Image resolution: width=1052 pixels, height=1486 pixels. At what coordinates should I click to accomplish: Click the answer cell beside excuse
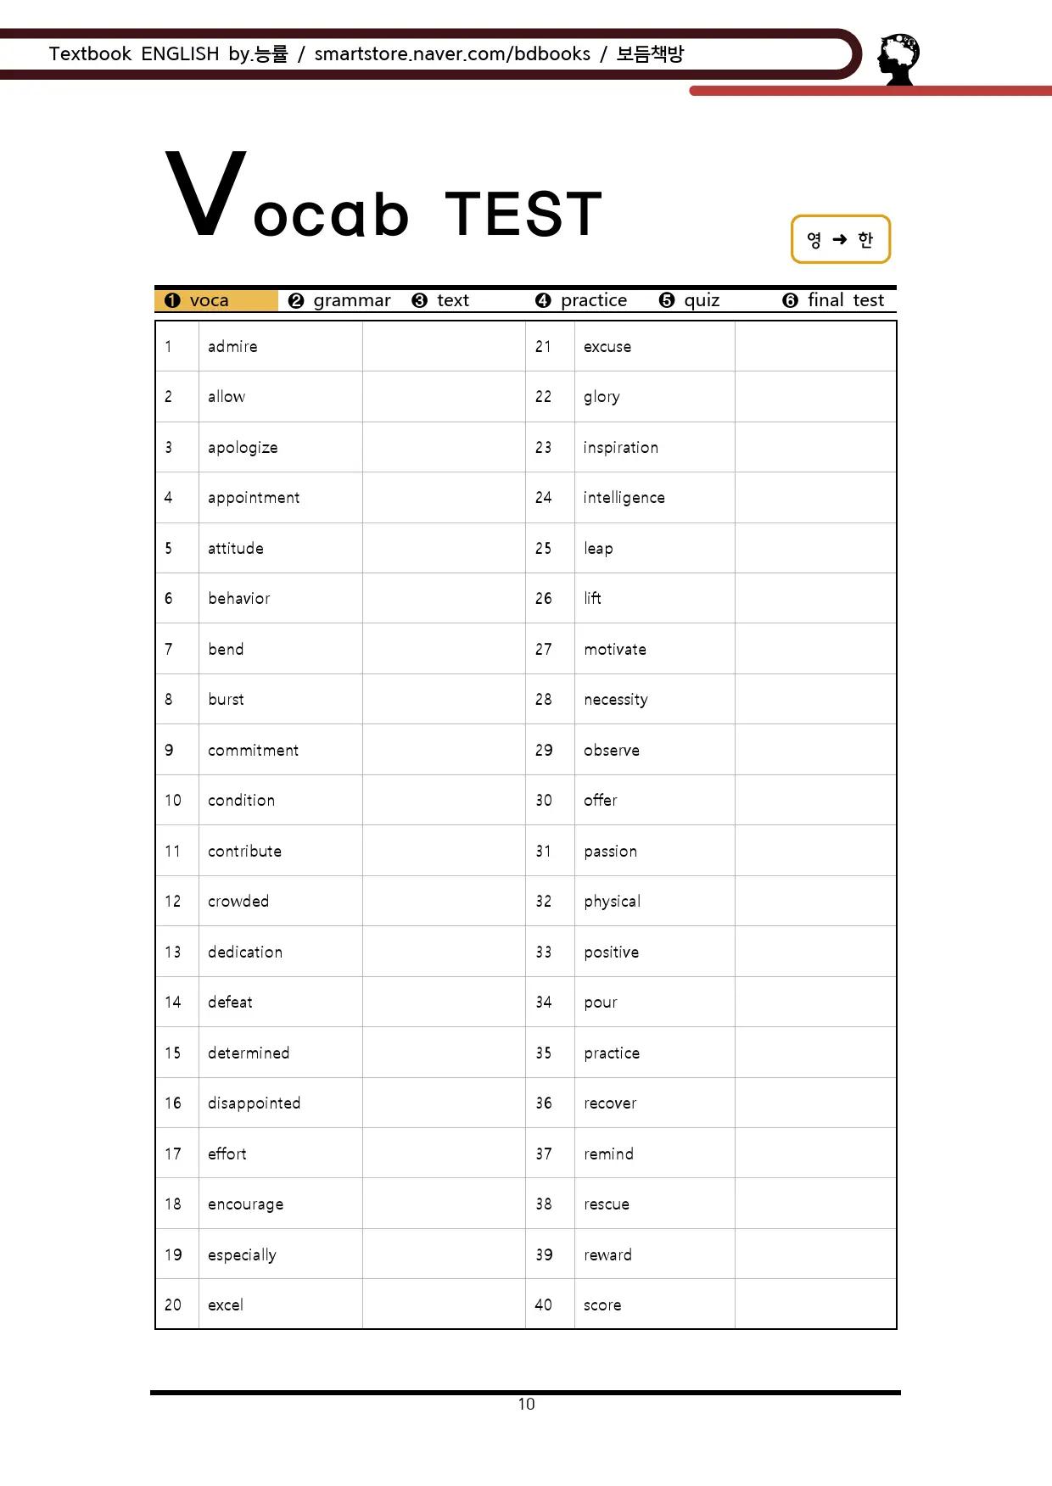pos(815,346)
